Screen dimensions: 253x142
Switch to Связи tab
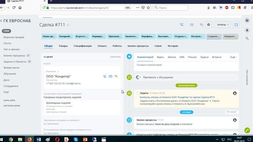point(158,46)
